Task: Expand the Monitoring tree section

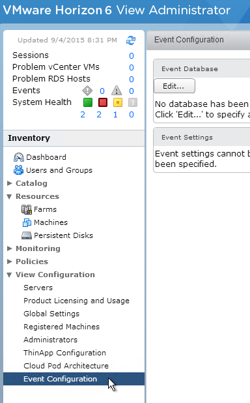Action: click(10, 248)
